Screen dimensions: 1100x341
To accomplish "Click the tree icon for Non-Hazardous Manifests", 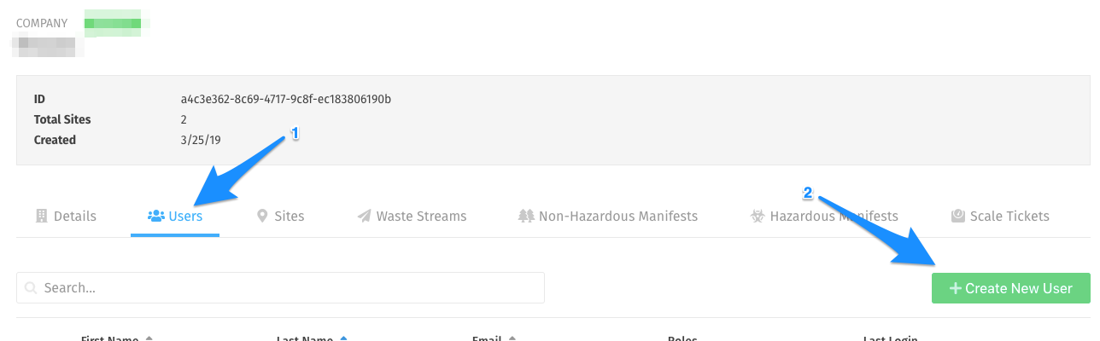I will pos(526,216).
